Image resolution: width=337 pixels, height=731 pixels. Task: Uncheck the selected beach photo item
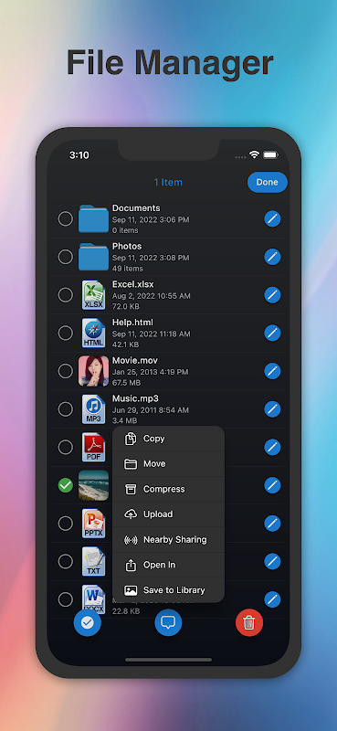pos(65,485)
